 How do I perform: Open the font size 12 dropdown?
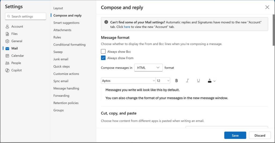coord(163,81)
